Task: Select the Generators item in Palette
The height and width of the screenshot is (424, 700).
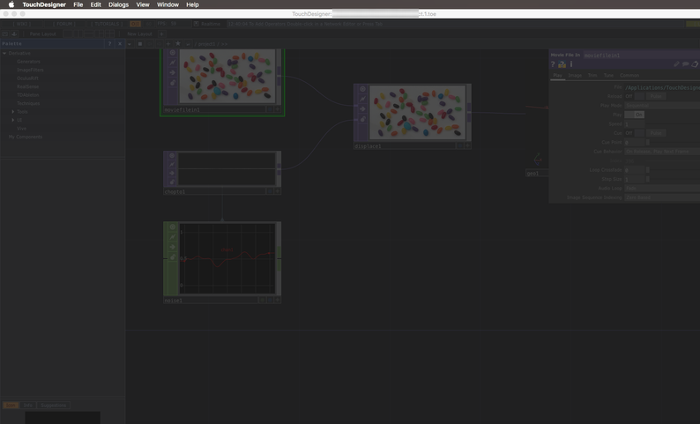Action: [28, 62]
